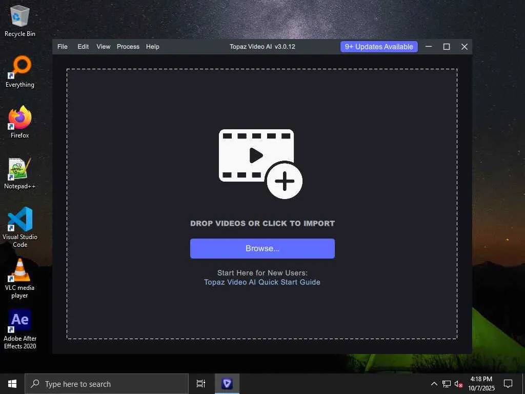The width and height of the screenshot is (525, 394).
Task: Close the Topaz Video AI window
Action: (x=465, y=47)
